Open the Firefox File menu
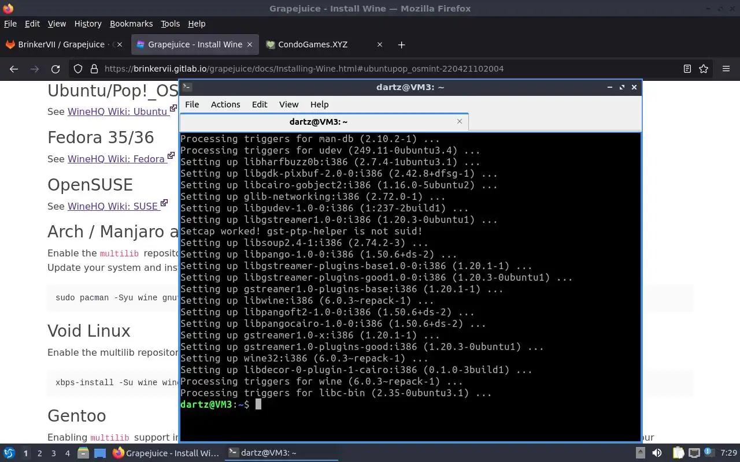The height and width of the screenshot is (462, 740). [10, 24]
